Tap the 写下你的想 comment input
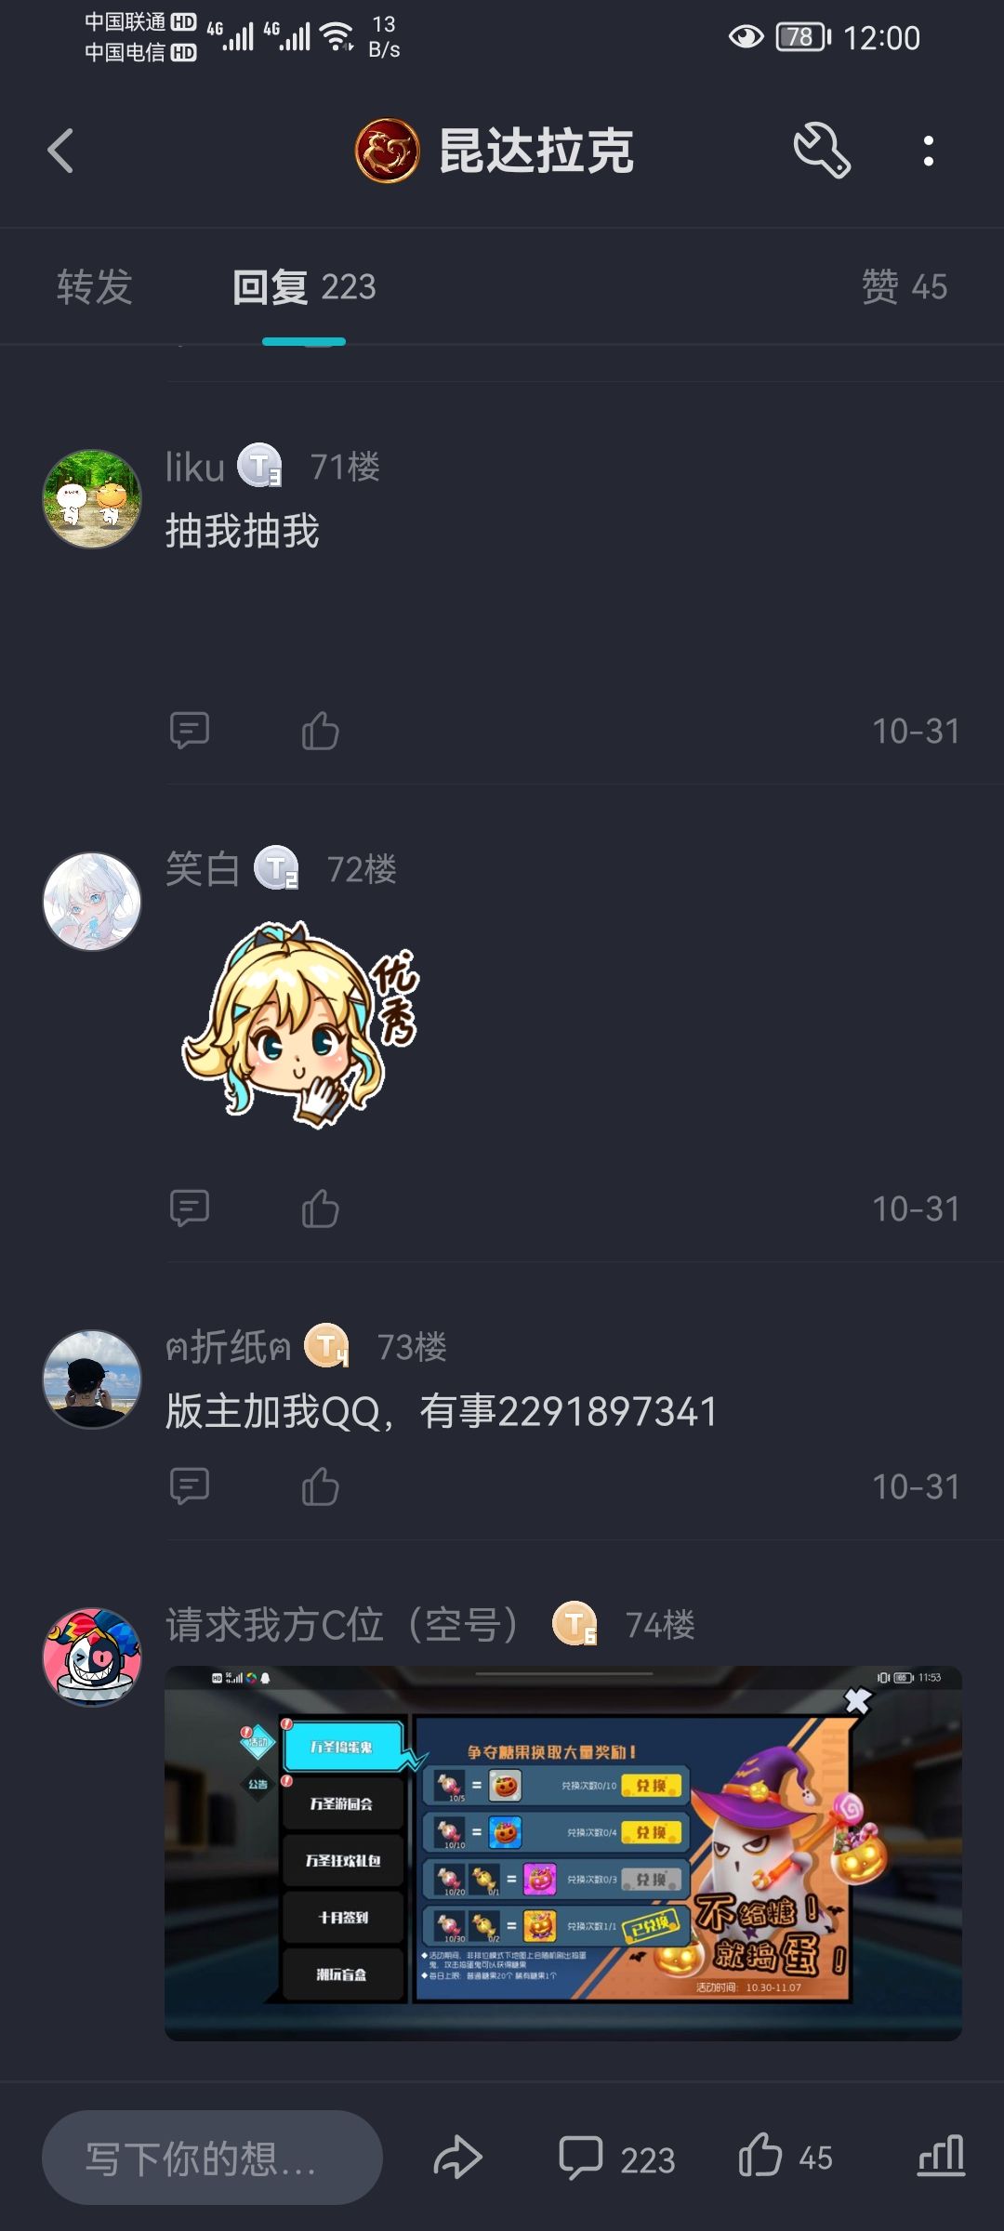This screenshot has width=1004, height=2231. pos(212,2158)
